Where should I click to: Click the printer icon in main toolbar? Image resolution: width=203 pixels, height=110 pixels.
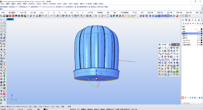click(60, 16)
